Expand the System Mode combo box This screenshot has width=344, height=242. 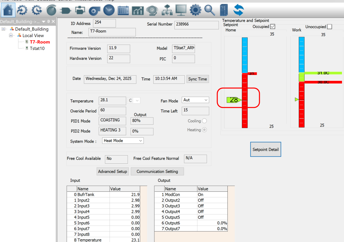coord(123,141)
